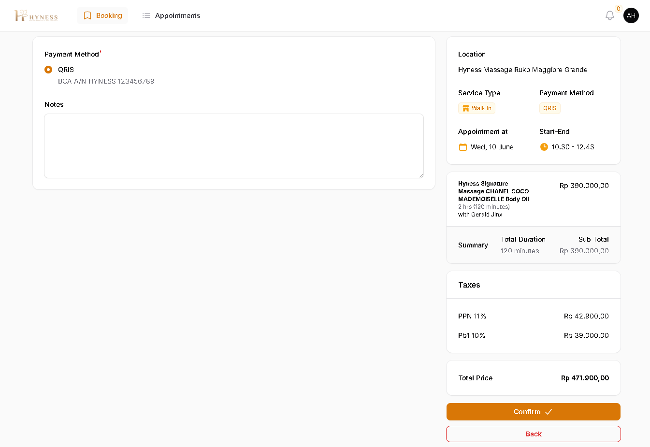Click the Booking bookmark icon
Viewport: 650px width, 447px height.
click(87, 15)
